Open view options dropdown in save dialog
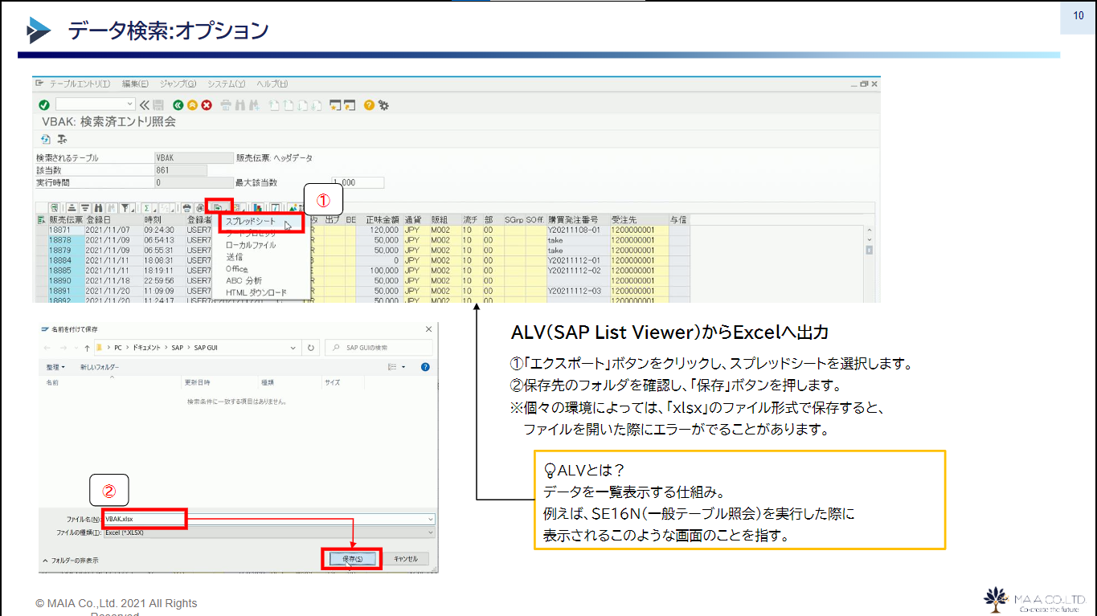Screen dimensions: 1097x616 403,367
